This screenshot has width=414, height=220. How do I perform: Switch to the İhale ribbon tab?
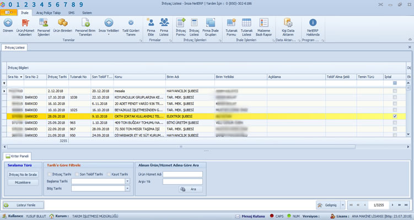click(25, 13)
